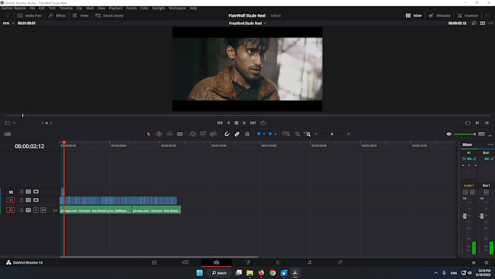Activate the Trim Edit Mode tool
This screenshot has height=279, width=495.
[159, 134]
